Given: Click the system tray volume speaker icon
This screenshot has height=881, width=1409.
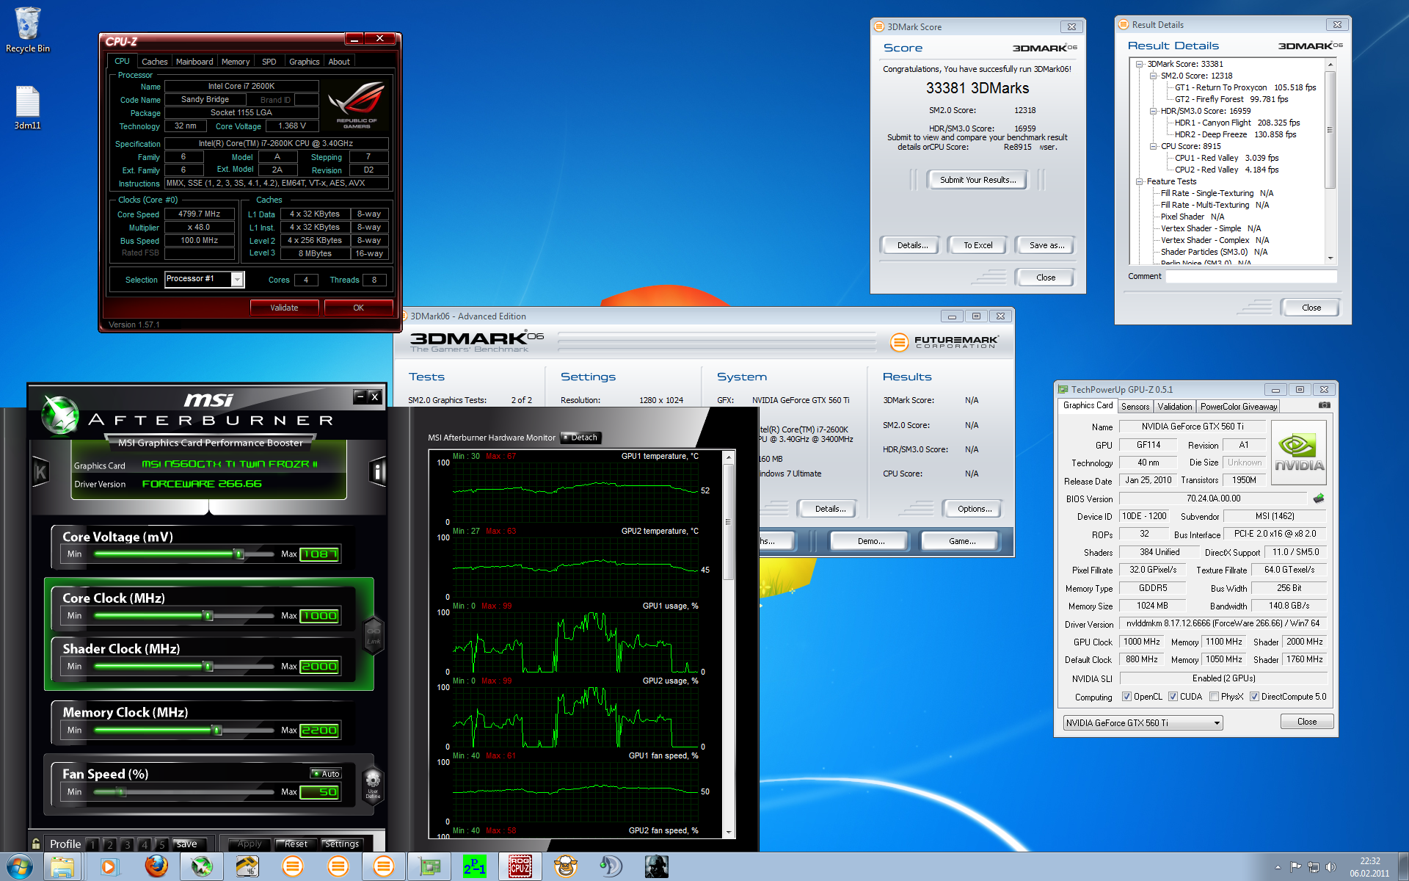Looking at the screenshot, I should [1331, 867].
